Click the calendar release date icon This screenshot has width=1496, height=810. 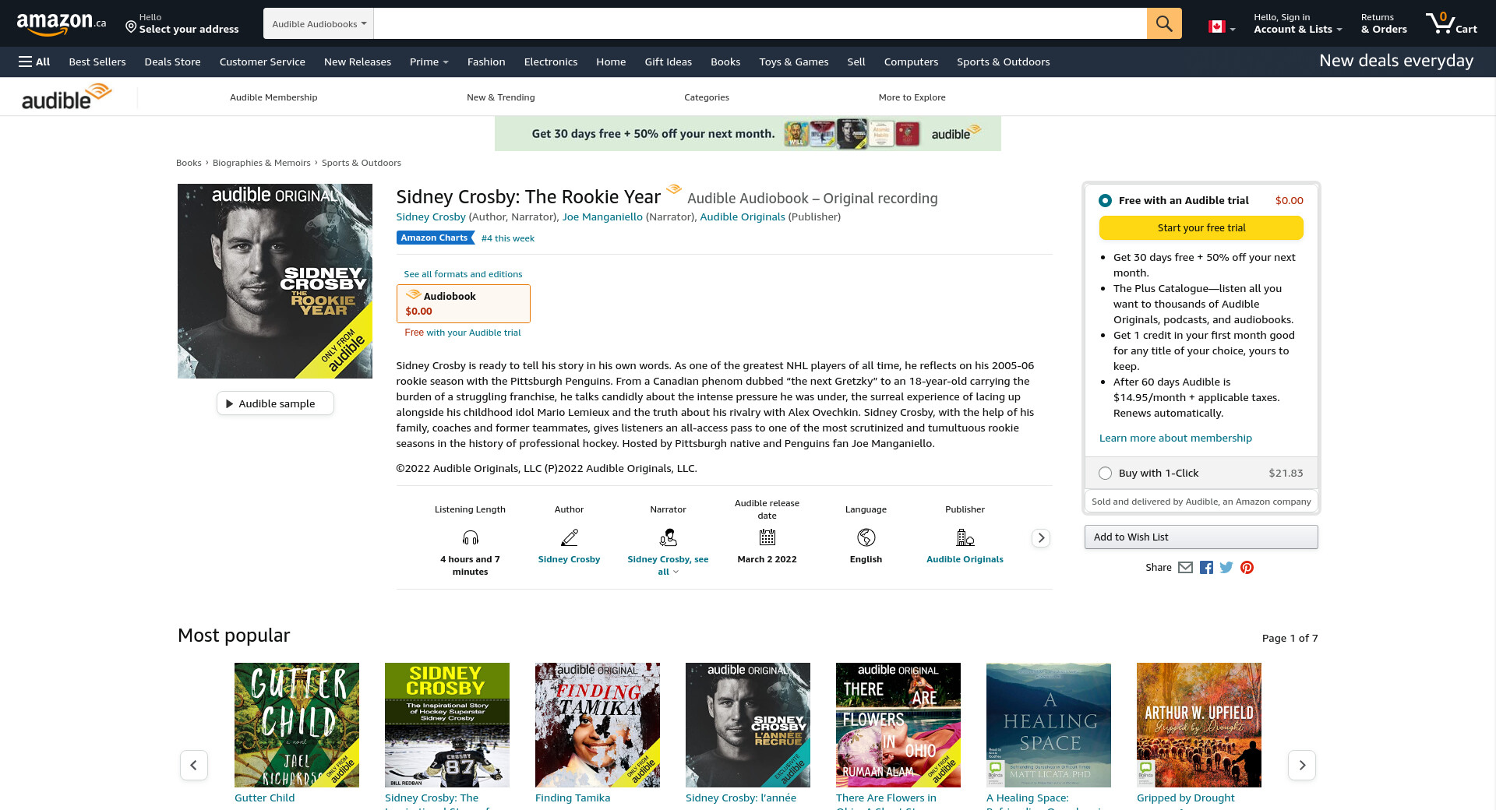(767, 537)
